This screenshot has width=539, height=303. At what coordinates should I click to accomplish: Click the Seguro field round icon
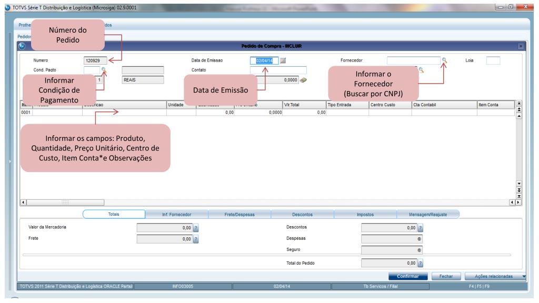tap(419, 250)
